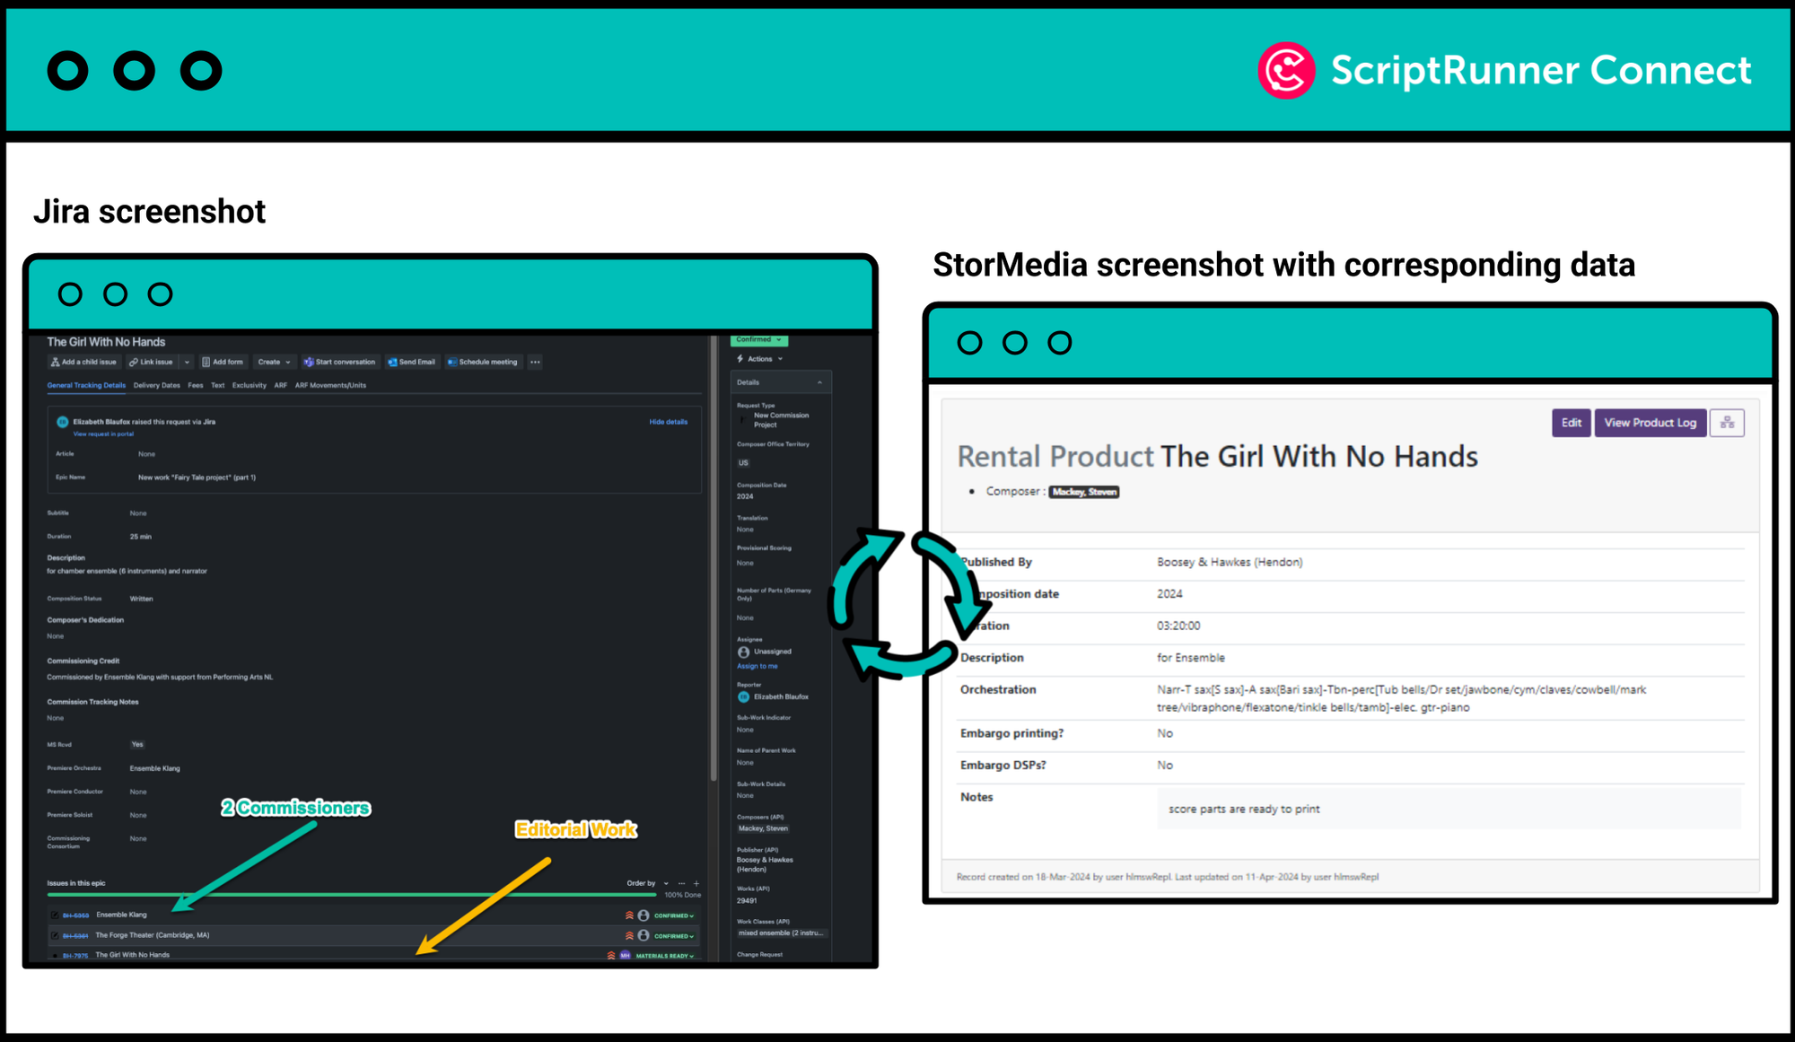Image resolution: width=1795 pixels, height=1042 pixels.
Task: Open the Confirmed status dropdown
Action: pyautogui.click(x=758, y=340)
